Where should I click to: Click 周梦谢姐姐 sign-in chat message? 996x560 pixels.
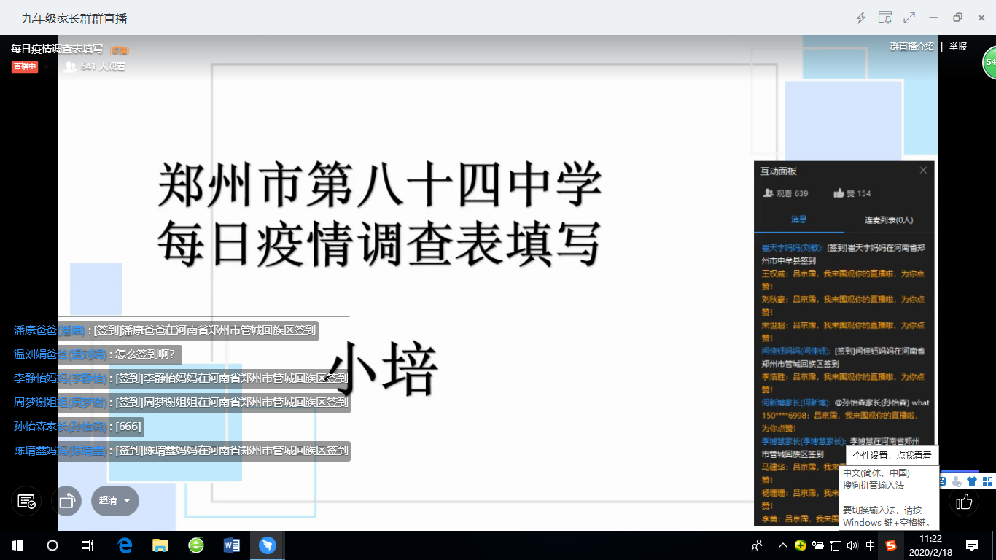point(181,402)
